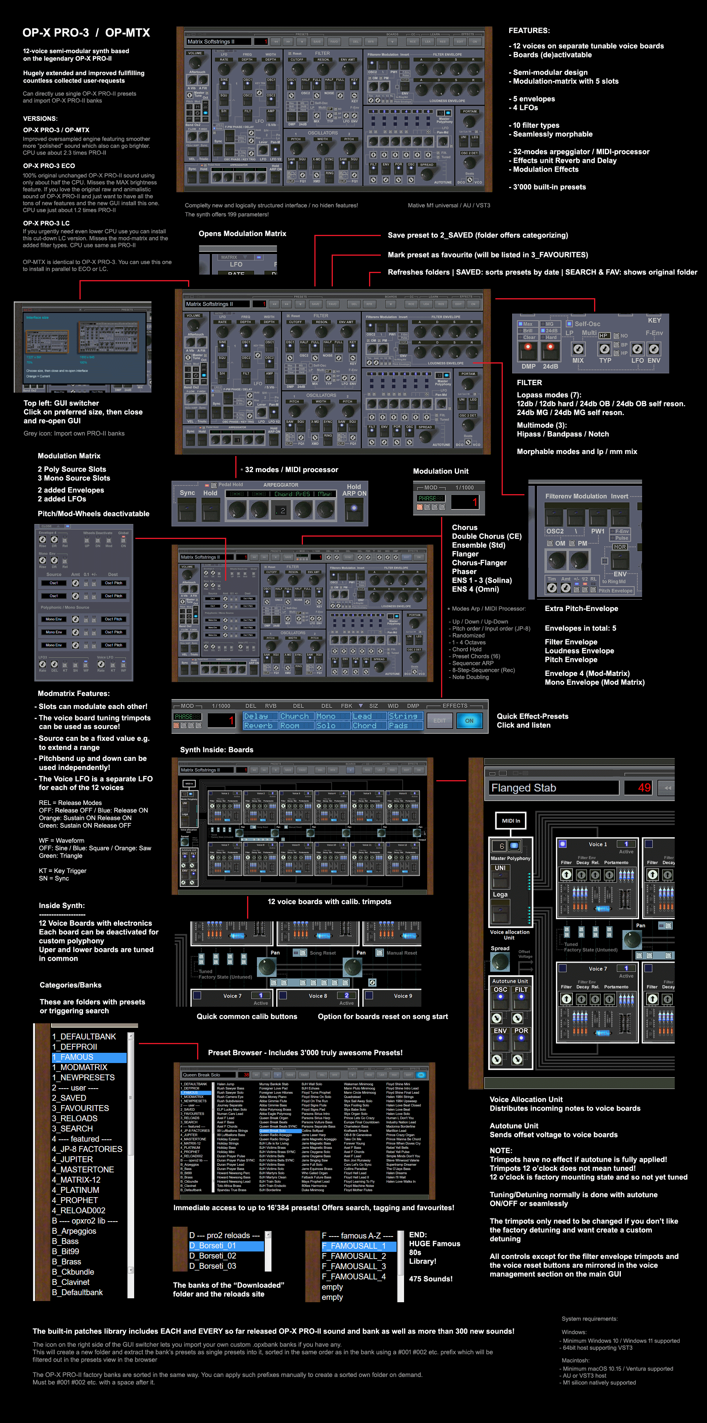Click the blue Master Polyphony button in the enlarged boards view
The width and height of the screenshot is (707, 1423).
[x=514, y=846]
